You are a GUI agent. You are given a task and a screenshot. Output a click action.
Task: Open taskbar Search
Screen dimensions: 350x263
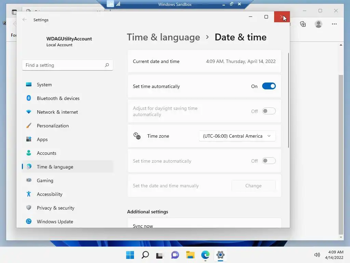click(x=145, y=255)
